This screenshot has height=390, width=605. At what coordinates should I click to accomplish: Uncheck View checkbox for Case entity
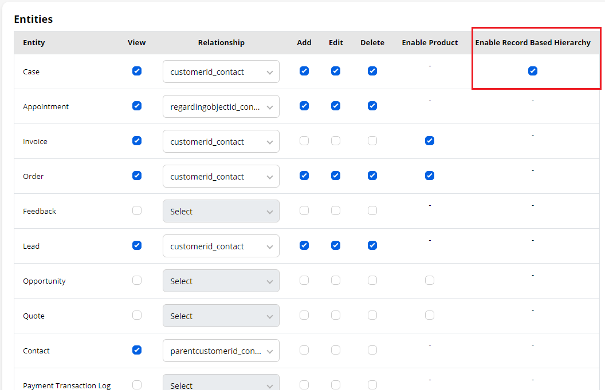[137, 71]
